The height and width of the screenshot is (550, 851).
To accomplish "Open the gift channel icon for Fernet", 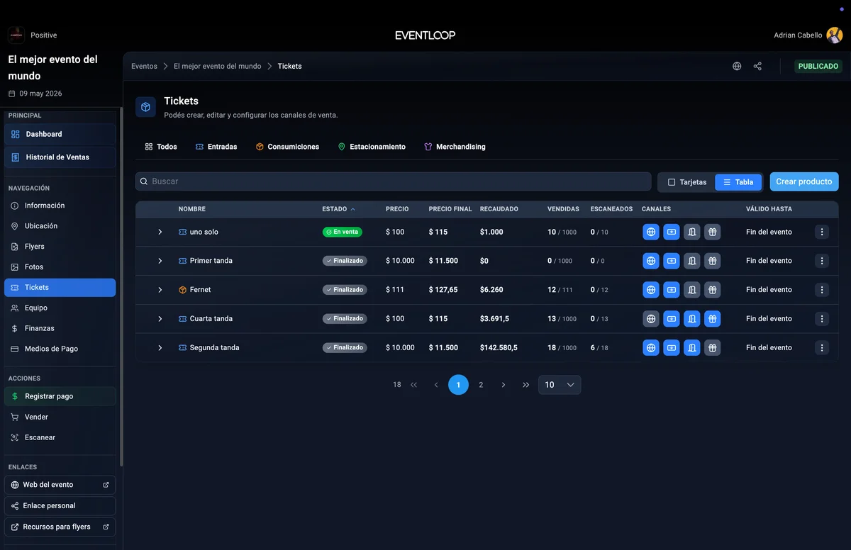I will (x=713, y=289).
